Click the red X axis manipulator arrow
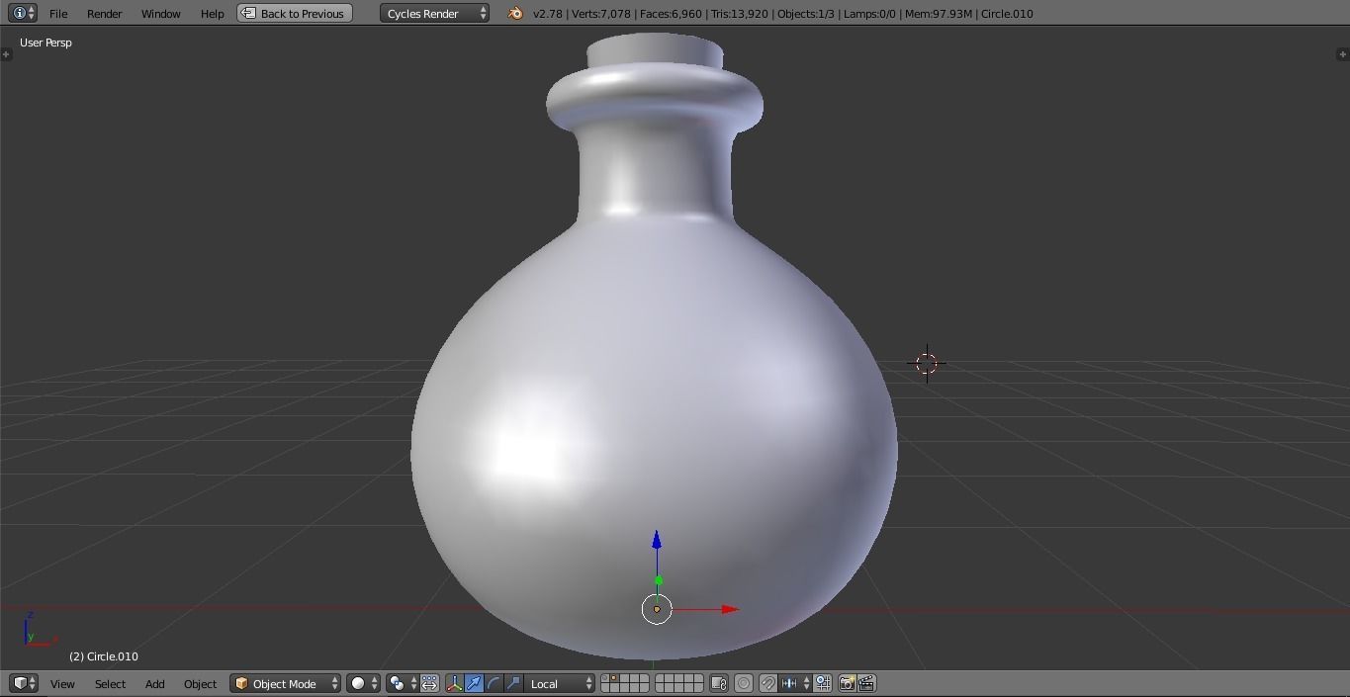The width and height of the screenshot is (1350, 697). point(730,609)
